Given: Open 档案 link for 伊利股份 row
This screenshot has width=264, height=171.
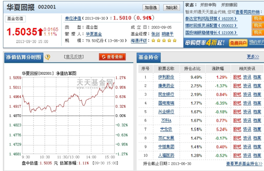Looking at the screenshot, I should (257, 77).
